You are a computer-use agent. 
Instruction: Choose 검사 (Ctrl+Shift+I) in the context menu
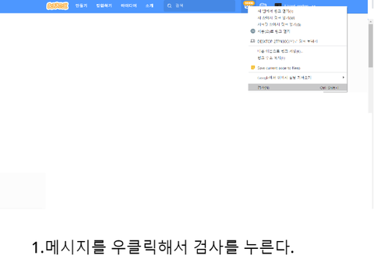click(x=298, y=88)
